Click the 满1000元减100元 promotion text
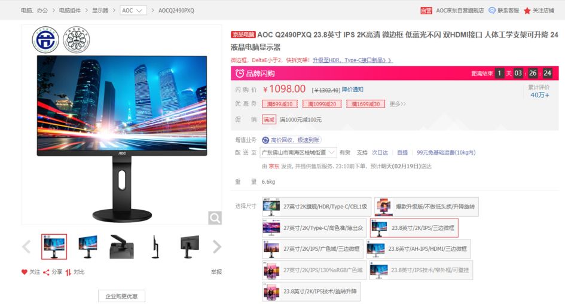Image resolution: width=565 pixels, height=304 pixels. tap(301, 119)
